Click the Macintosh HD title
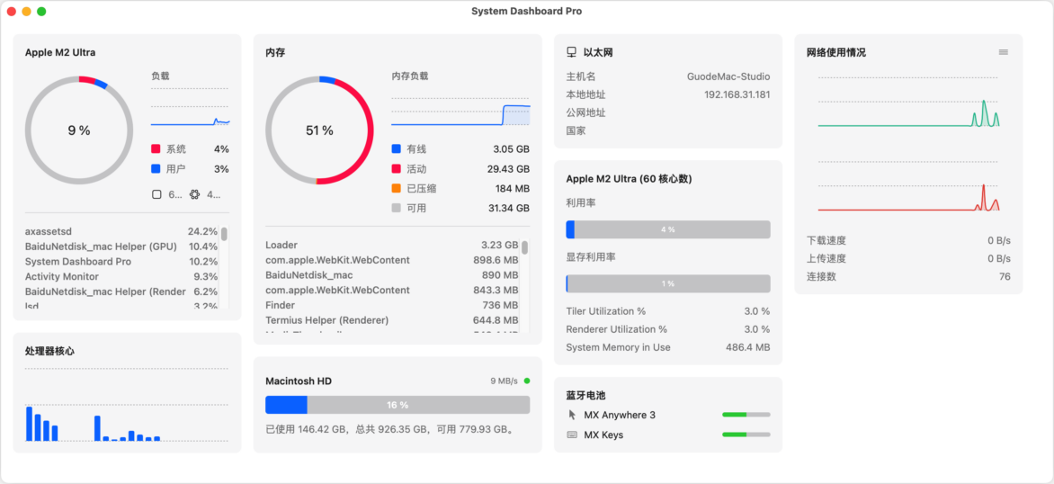The image size is (1054, 484). point(299,381)
